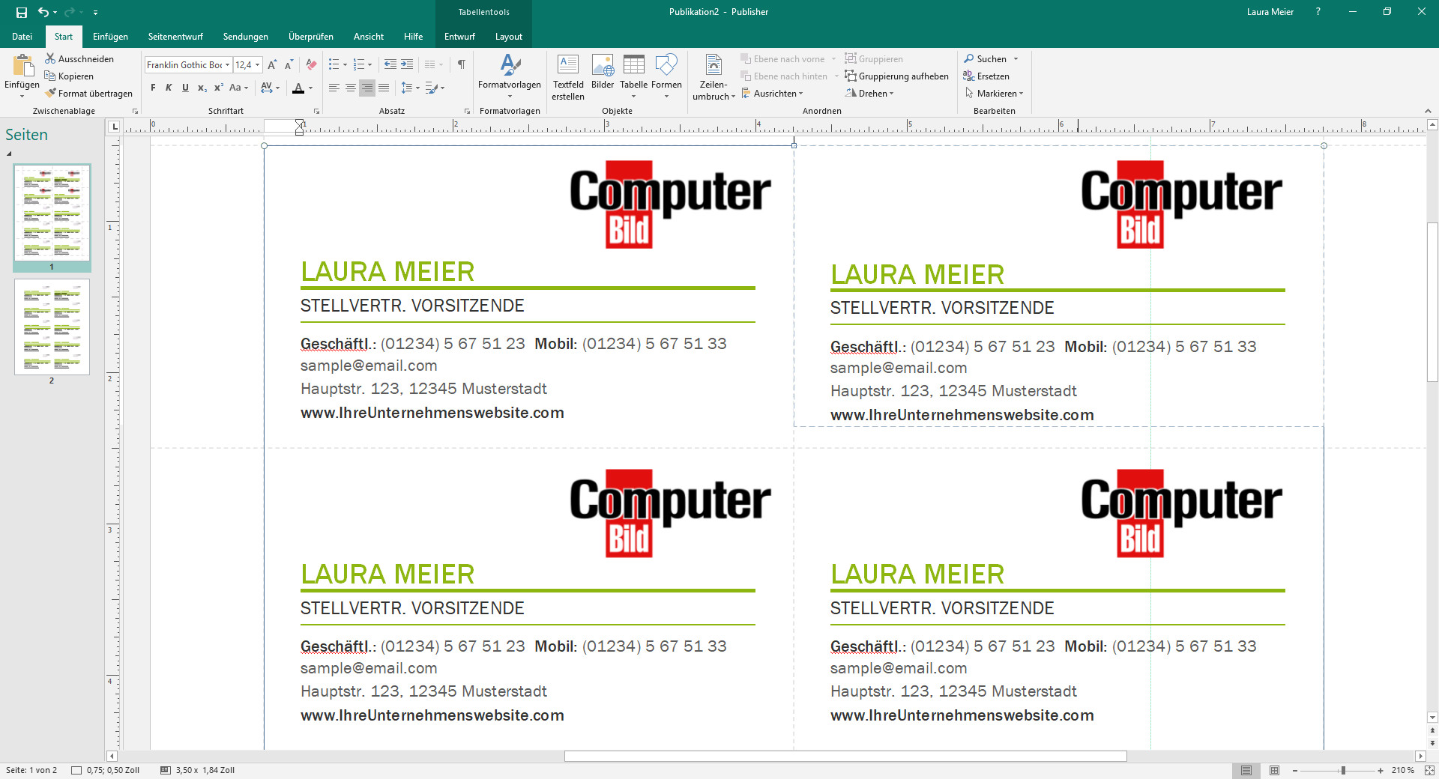The height and width of the screenshot is (779, 1439).
Task: Open the Sendungen tab
Action: tap(245, 36)
